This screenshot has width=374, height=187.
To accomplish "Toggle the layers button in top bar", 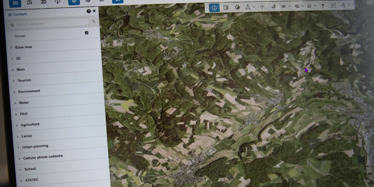I will tap(74, 2).
